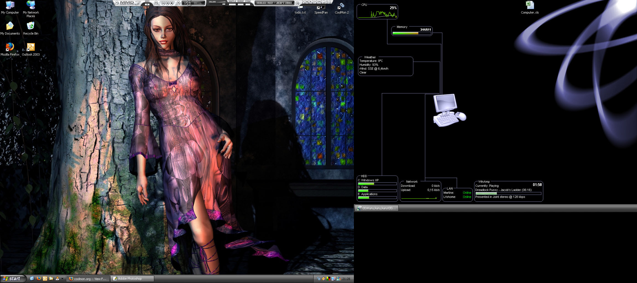Open My Computer desktop icon
The image size is (637, 283).
10,7
